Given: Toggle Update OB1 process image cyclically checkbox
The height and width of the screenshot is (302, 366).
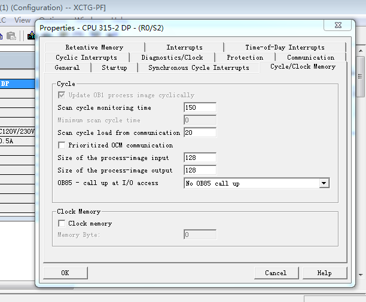Looking at the screenshot, I should click(62, 95).
